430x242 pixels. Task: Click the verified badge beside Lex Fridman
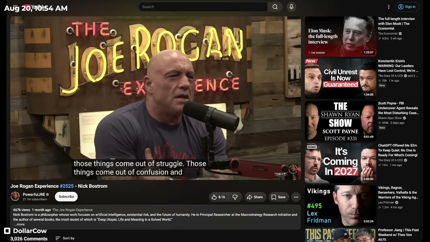[397, 203]
